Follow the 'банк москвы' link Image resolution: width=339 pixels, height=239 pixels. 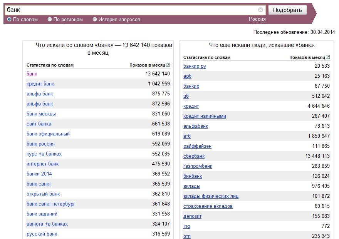point(41,114)
